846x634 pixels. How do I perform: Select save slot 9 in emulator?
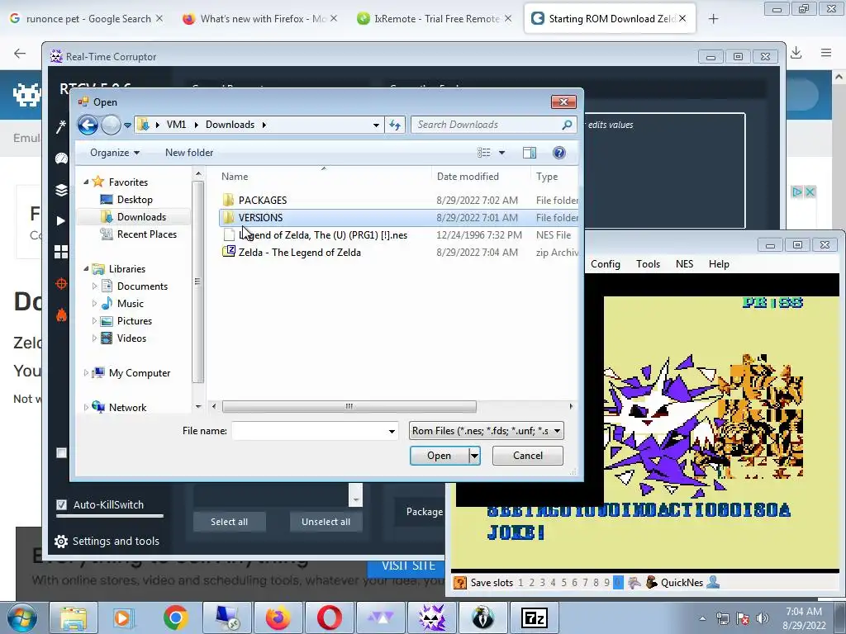point(607,583)
